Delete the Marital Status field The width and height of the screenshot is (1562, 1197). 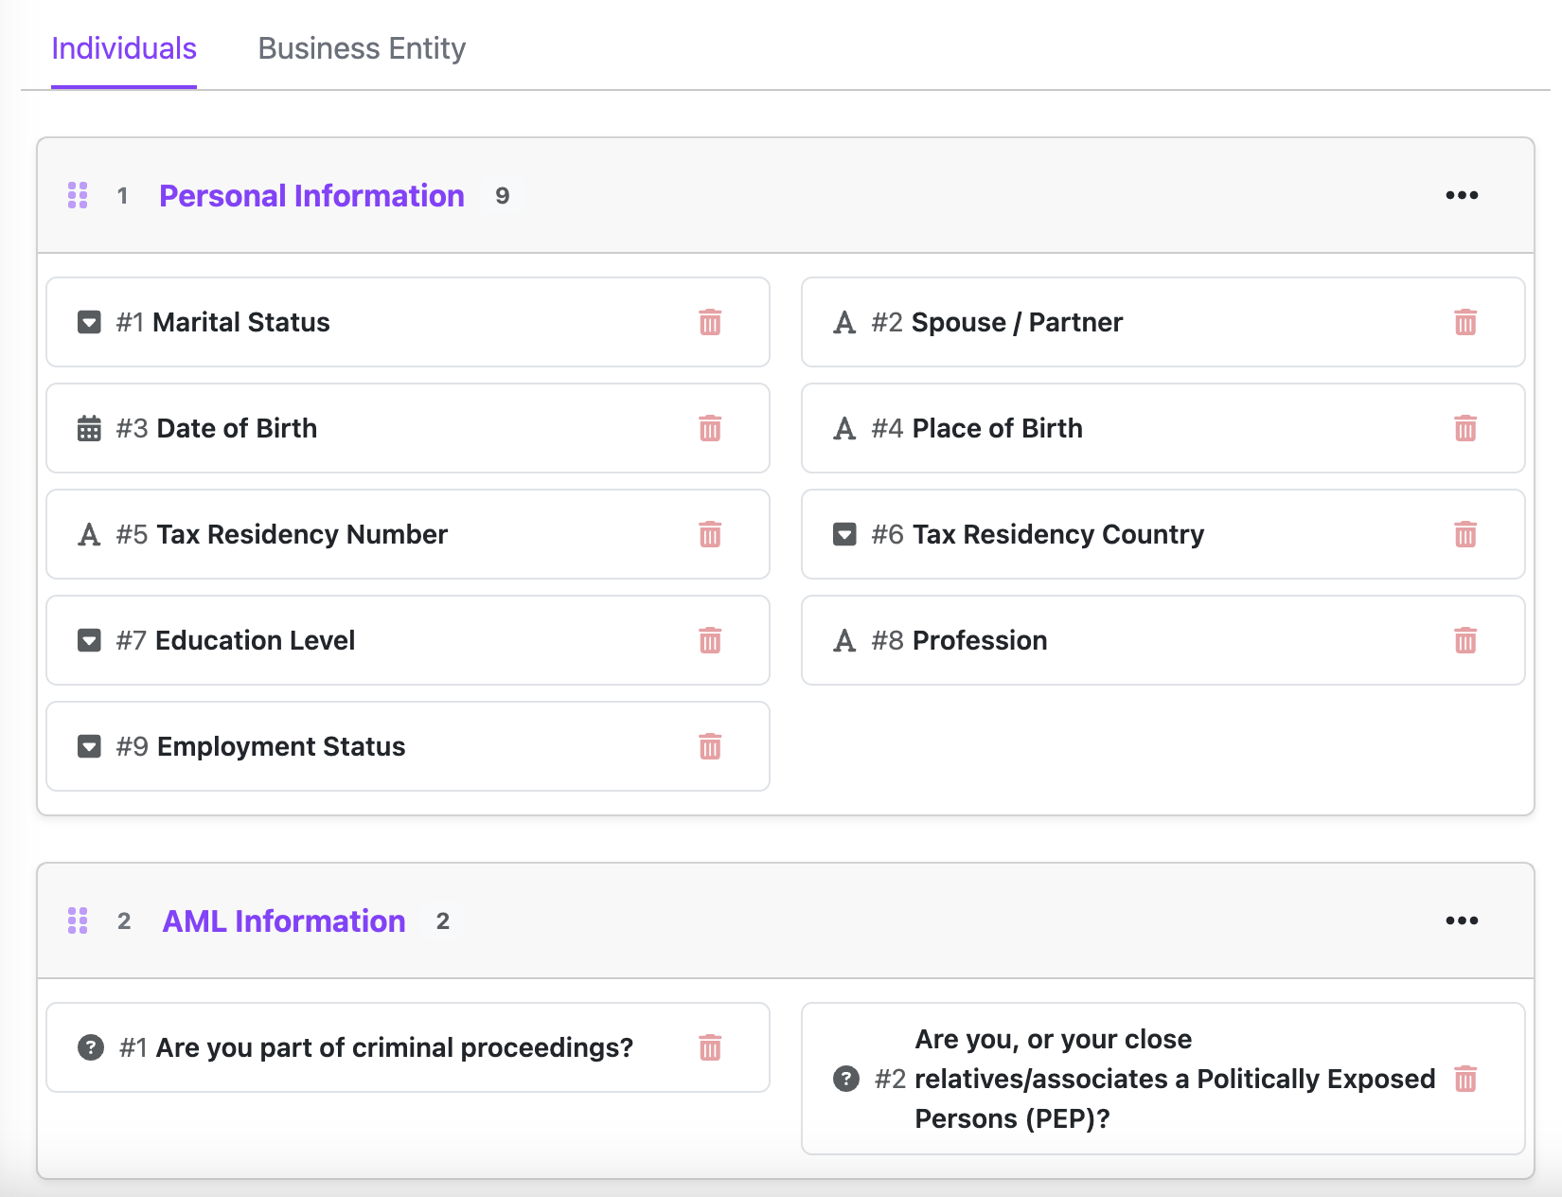point(710,322)
